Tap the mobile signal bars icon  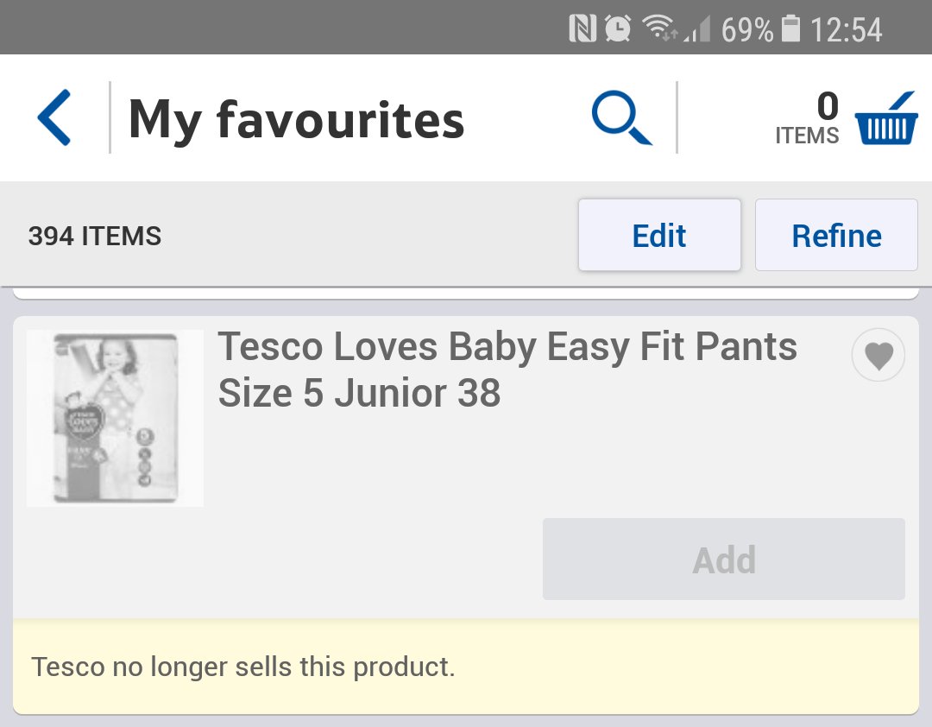click(696, 31)
